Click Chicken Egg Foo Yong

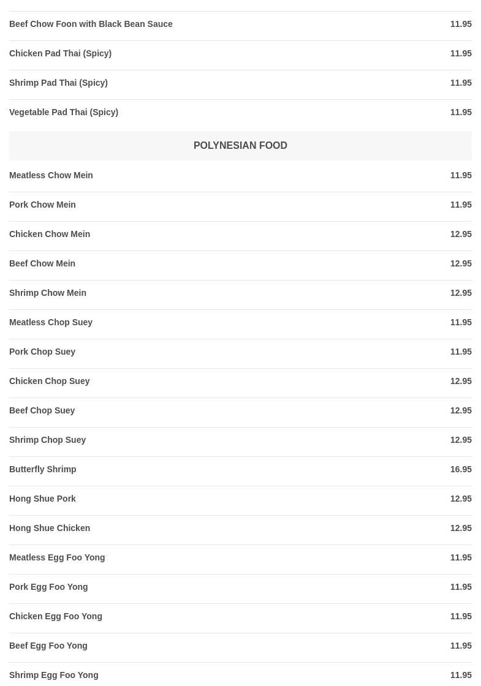click(56, 616)
